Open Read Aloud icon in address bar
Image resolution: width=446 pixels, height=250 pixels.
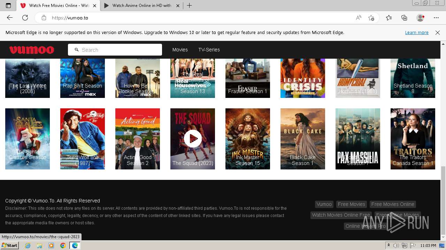359,18
